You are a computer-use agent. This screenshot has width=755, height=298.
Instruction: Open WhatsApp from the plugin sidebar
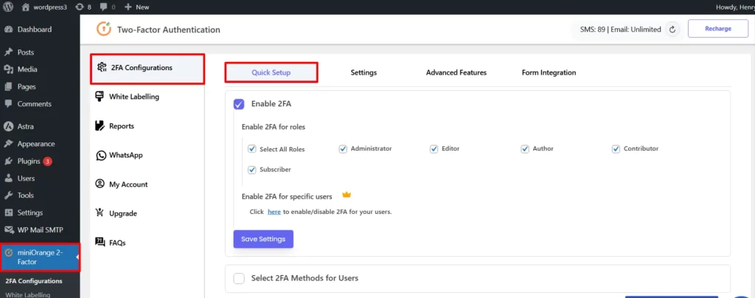click(x=125, y=155)
